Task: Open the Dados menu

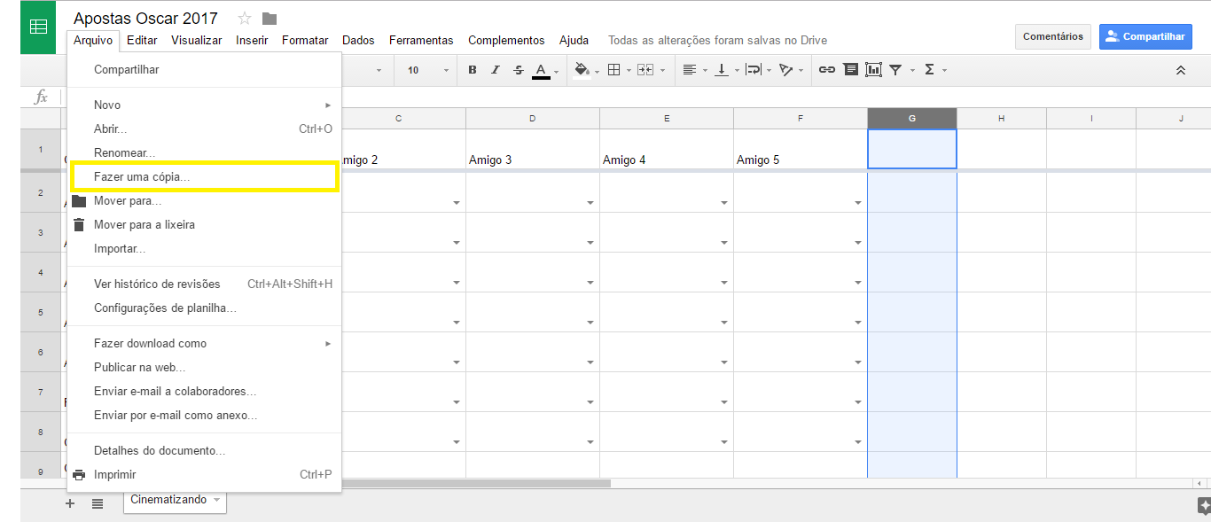Action: click(x=358, y=40)
